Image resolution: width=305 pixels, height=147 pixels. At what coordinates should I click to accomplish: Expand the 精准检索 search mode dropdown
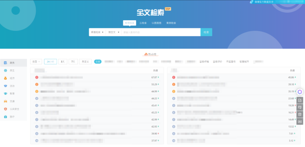coord(97,32)
